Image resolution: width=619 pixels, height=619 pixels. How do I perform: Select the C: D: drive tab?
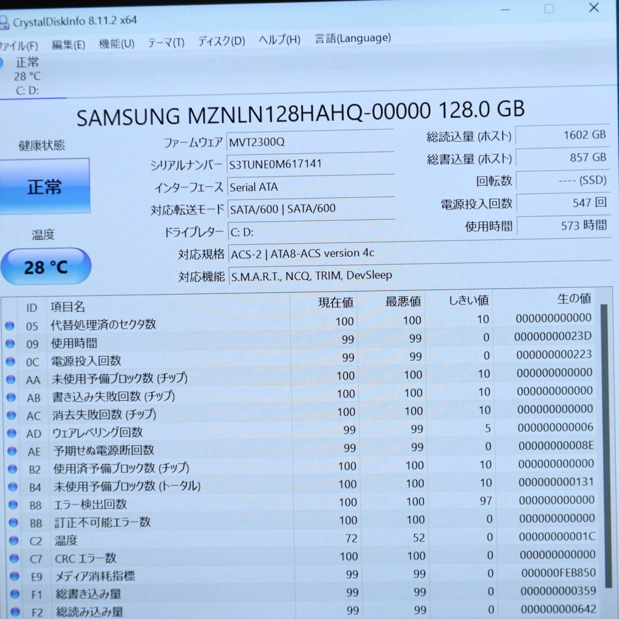(x=28, y=76)
